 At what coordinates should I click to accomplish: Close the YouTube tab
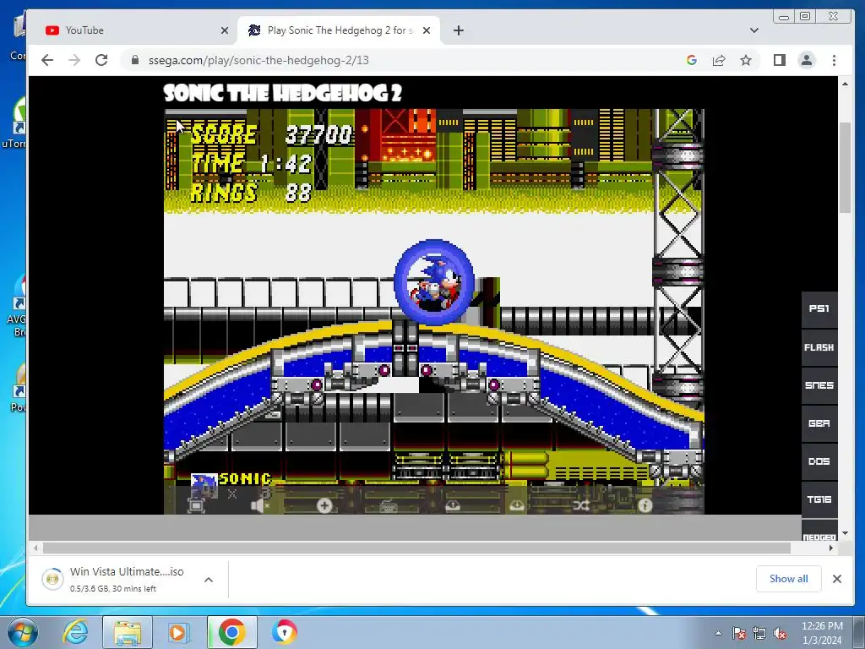tap(225, 31)
